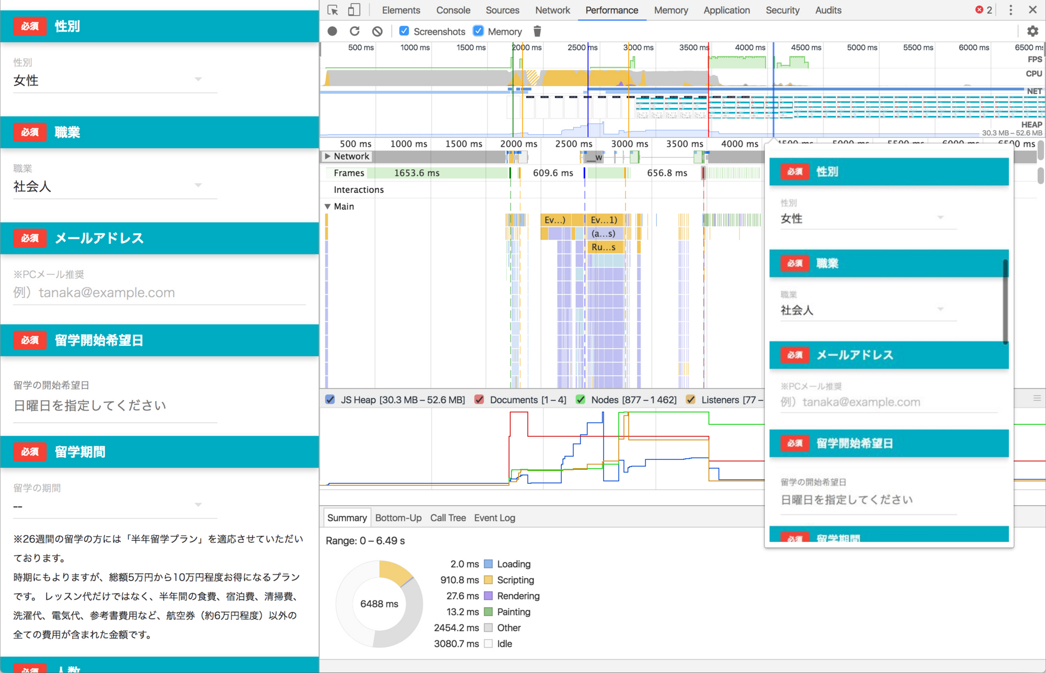Toggle Nodes counter checkbox
This screenshot has width=1046, height=673.
click(581, 400)
